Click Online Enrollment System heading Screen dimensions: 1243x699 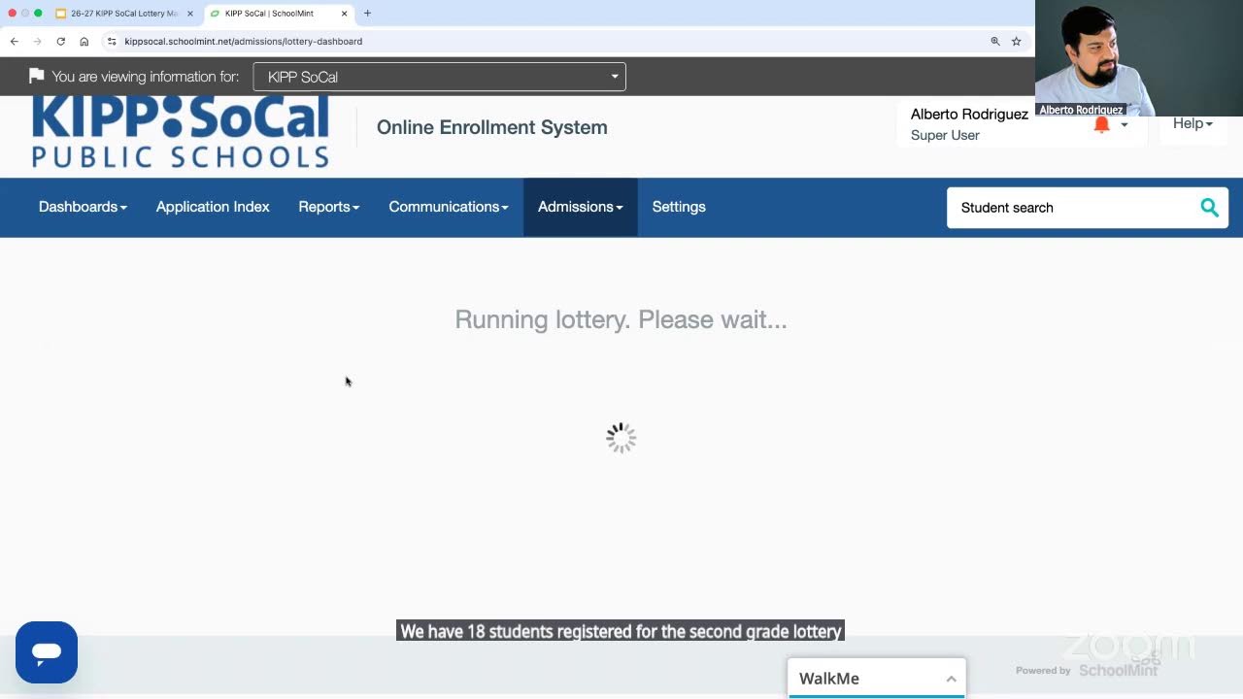click(x=492, y=127)
